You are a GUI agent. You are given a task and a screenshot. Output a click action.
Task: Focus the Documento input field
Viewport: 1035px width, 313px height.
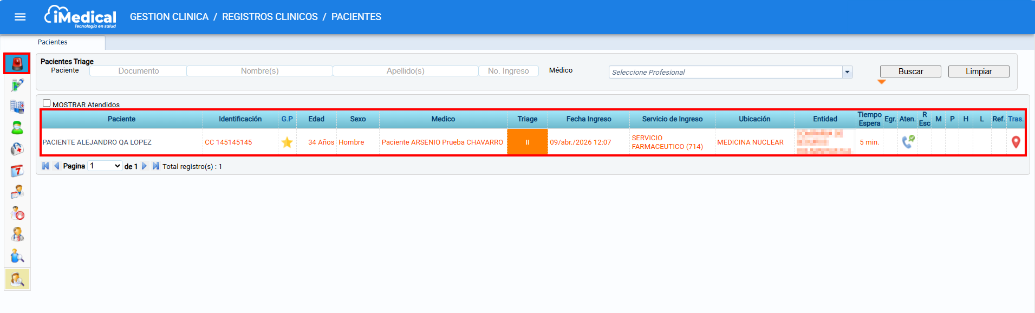(139, 71)
